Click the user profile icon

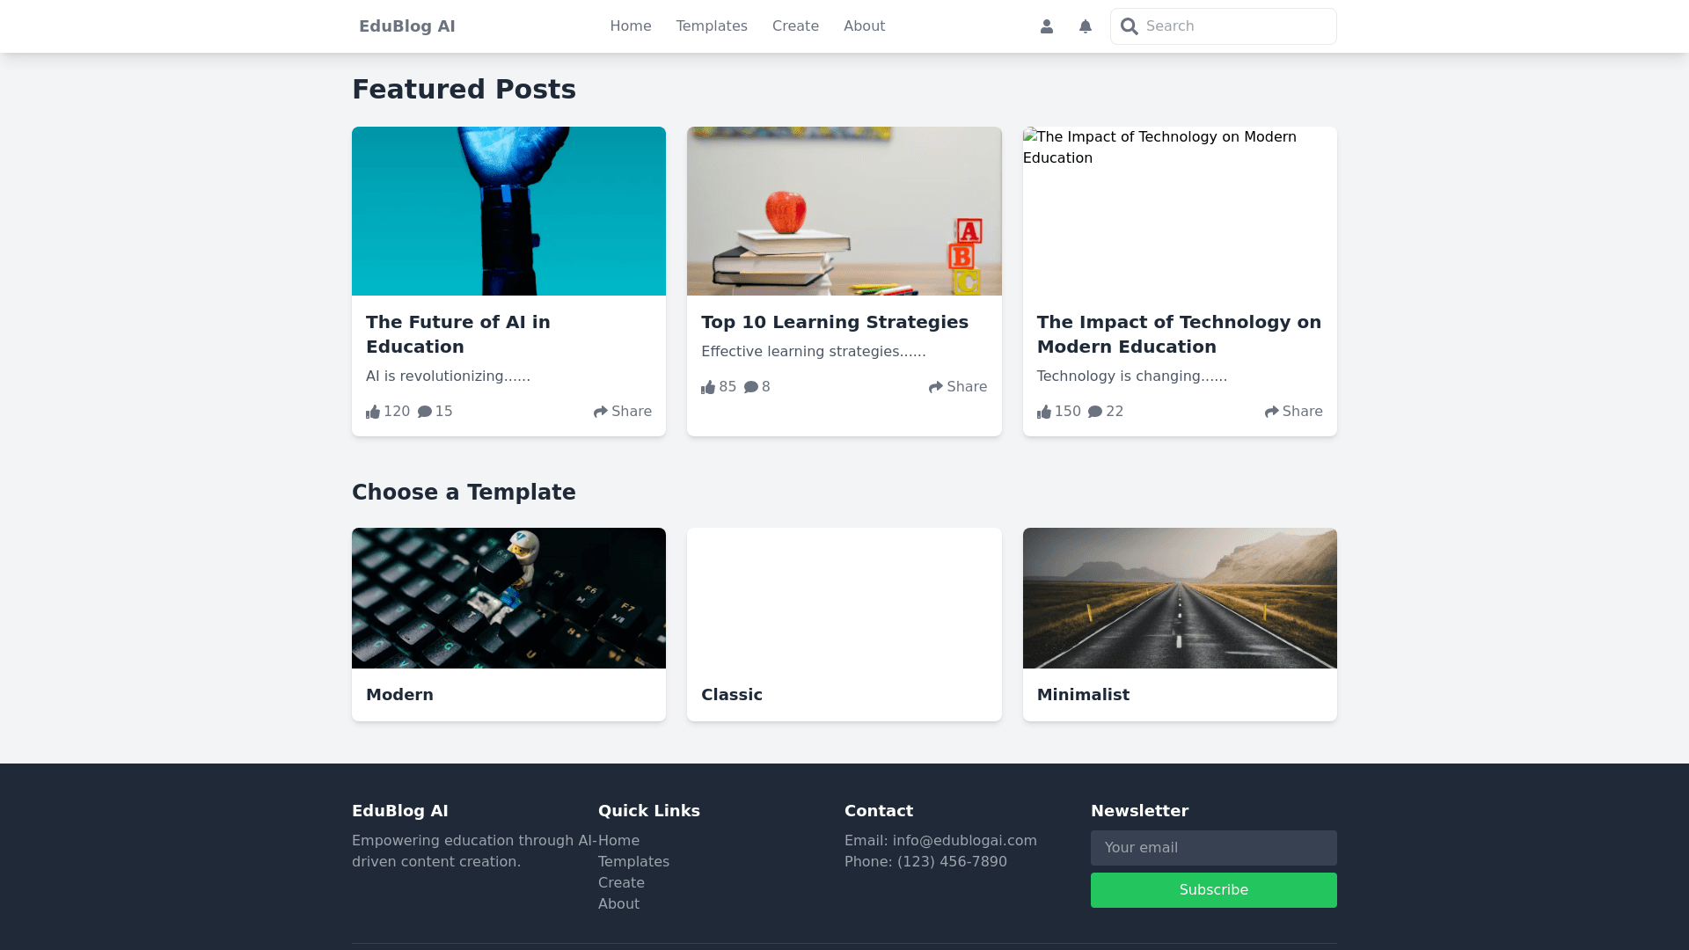[1046, 26]
